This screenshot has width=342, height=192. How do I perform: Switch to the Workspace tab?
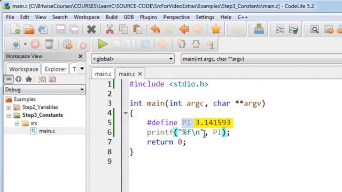[x=24, y=69]
